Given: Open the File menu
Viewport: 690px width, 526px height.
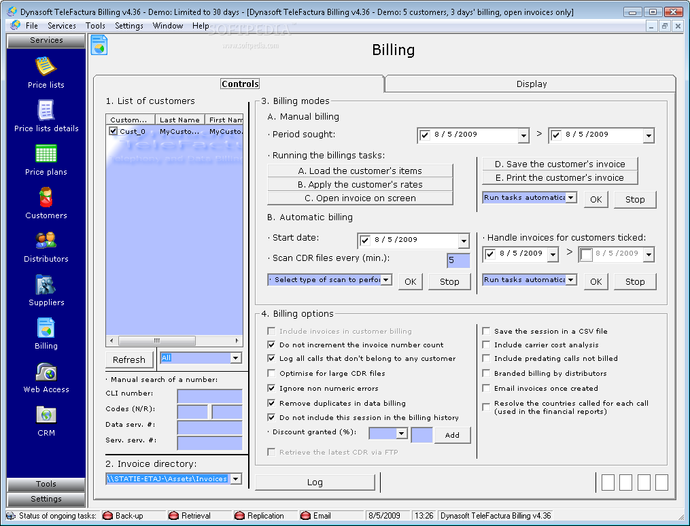Looking at the screenshot, I should click(32, 26).
